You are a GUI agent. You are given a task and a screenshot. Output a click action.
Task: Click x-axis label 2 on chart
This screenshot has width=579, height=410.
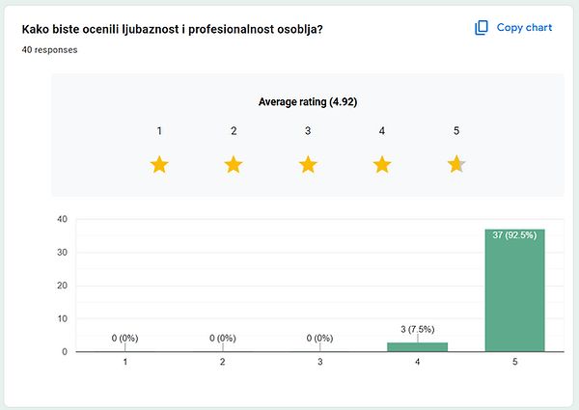[222, 362]
